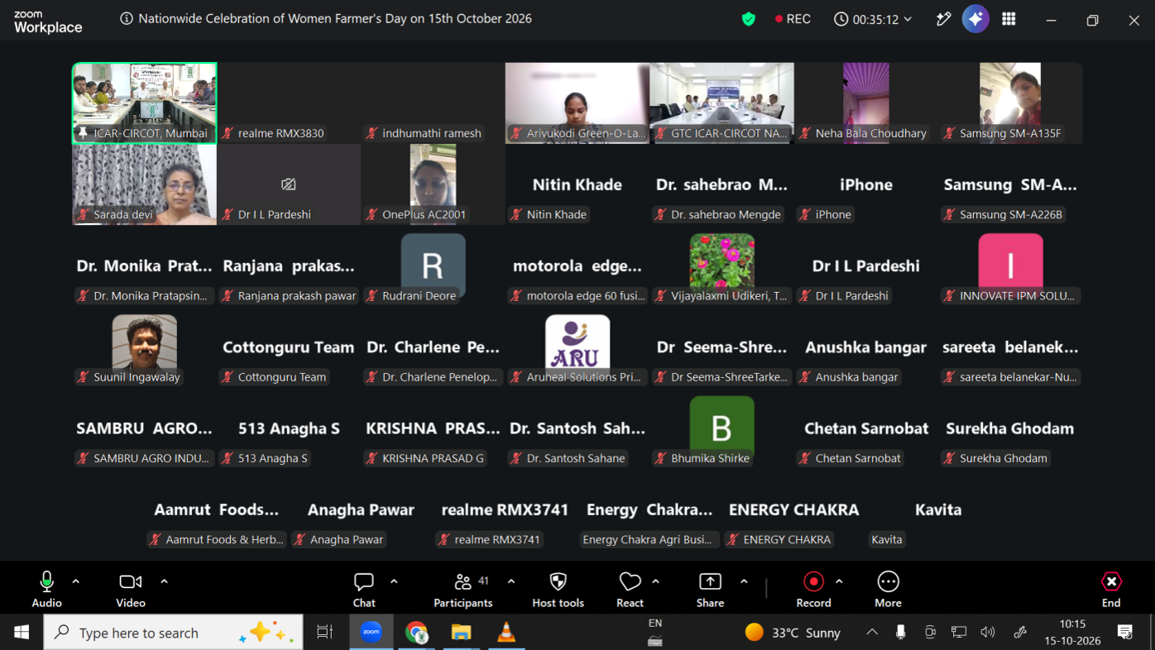Expand the Video options arrow
The height and width of the screenshot is (650, 1155).
[164, 581]
